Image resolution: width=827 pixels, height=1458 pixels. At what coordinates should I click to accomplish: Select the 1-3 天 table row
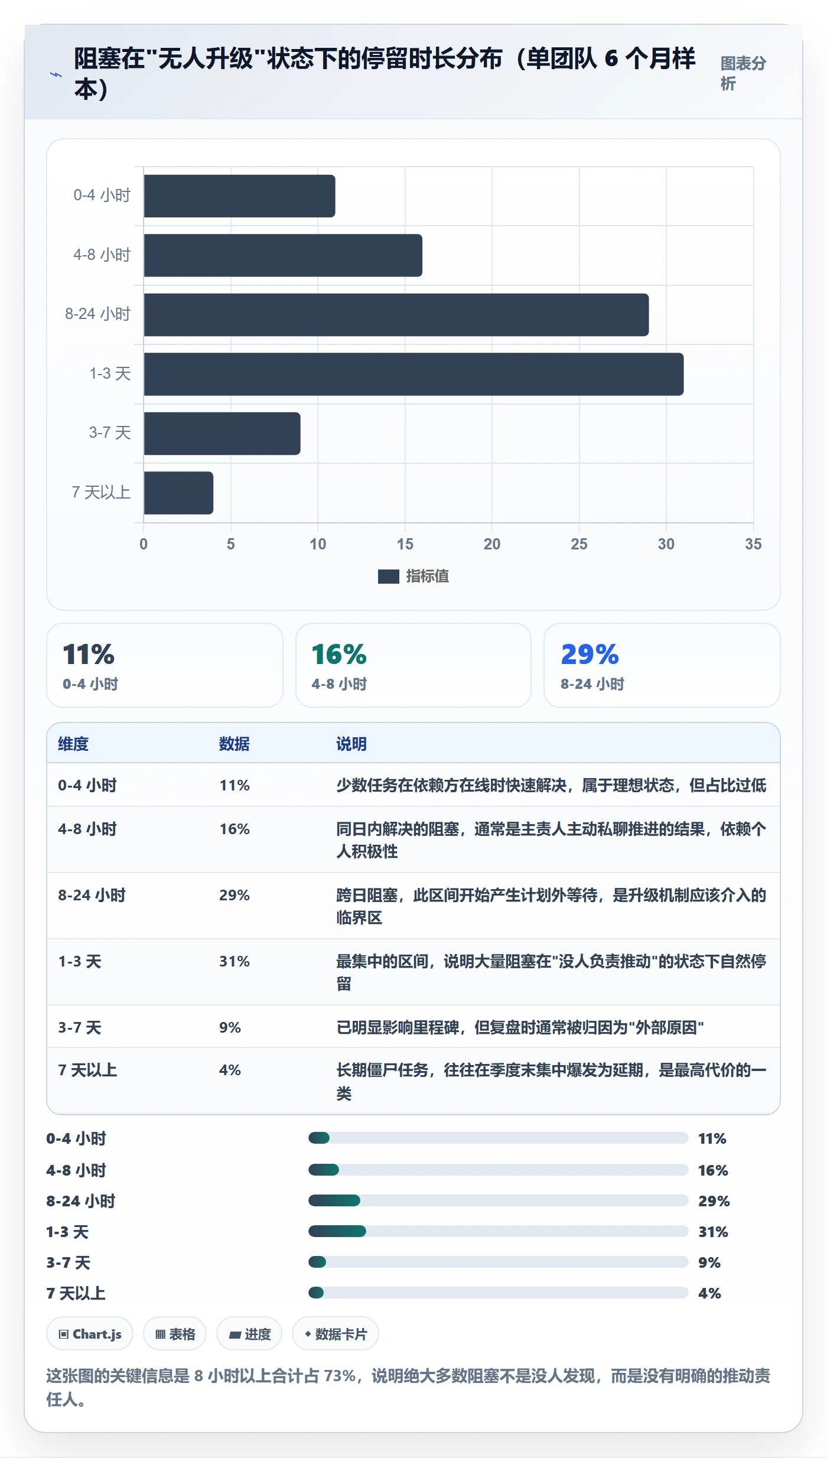pos(413,972)
